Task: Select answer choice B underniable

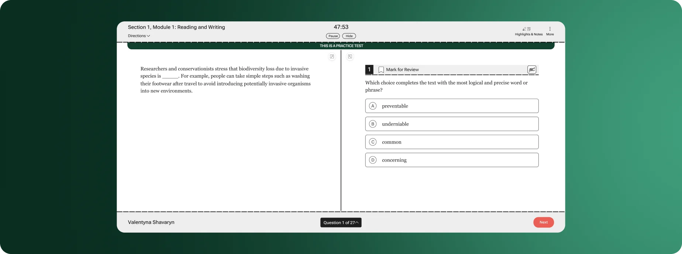Action: coord(452,124)
